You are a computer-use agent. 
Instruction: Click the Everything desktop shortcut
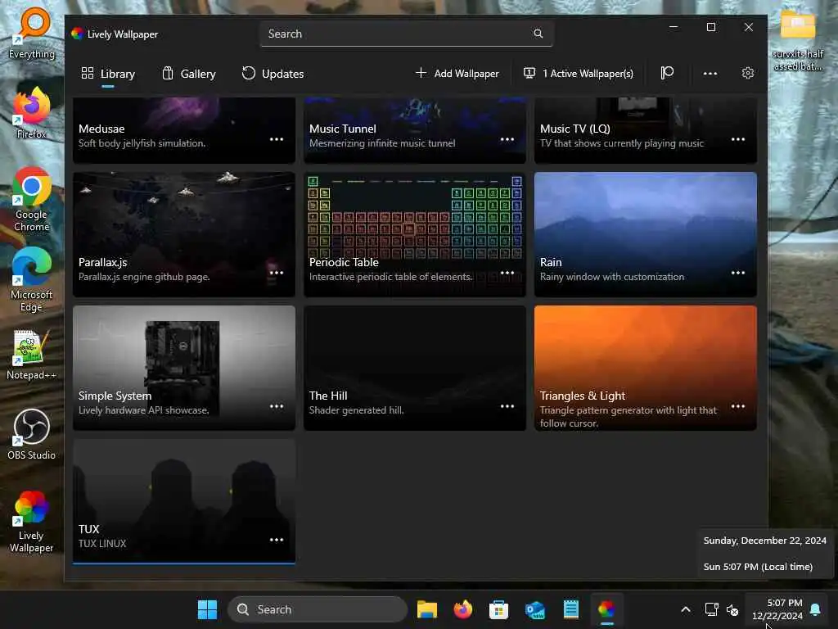tap(32, 33)
